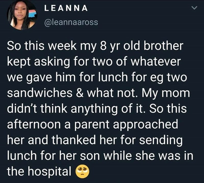The width and height of the screenshot is (204, 183).
Task: Click the number "8" in the first line
Action: pyautogui.click(x=103, y=46)
